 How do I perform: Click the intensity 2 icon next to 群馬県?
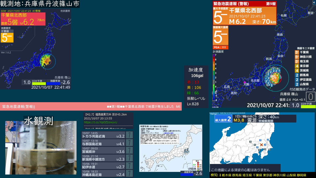[x=297, y=75]
